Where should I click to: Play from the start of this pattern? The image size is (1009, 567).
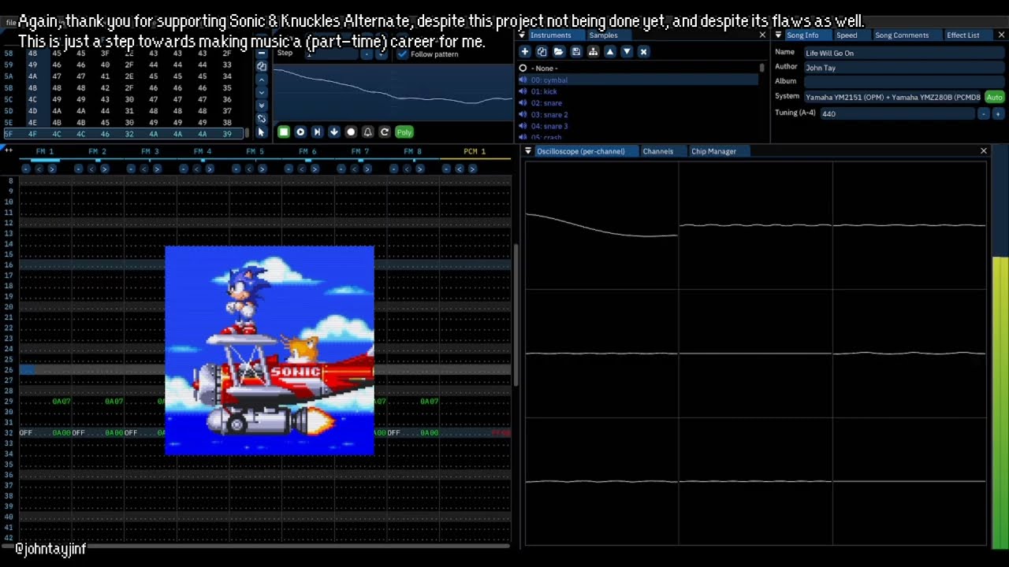click(317, 132)
